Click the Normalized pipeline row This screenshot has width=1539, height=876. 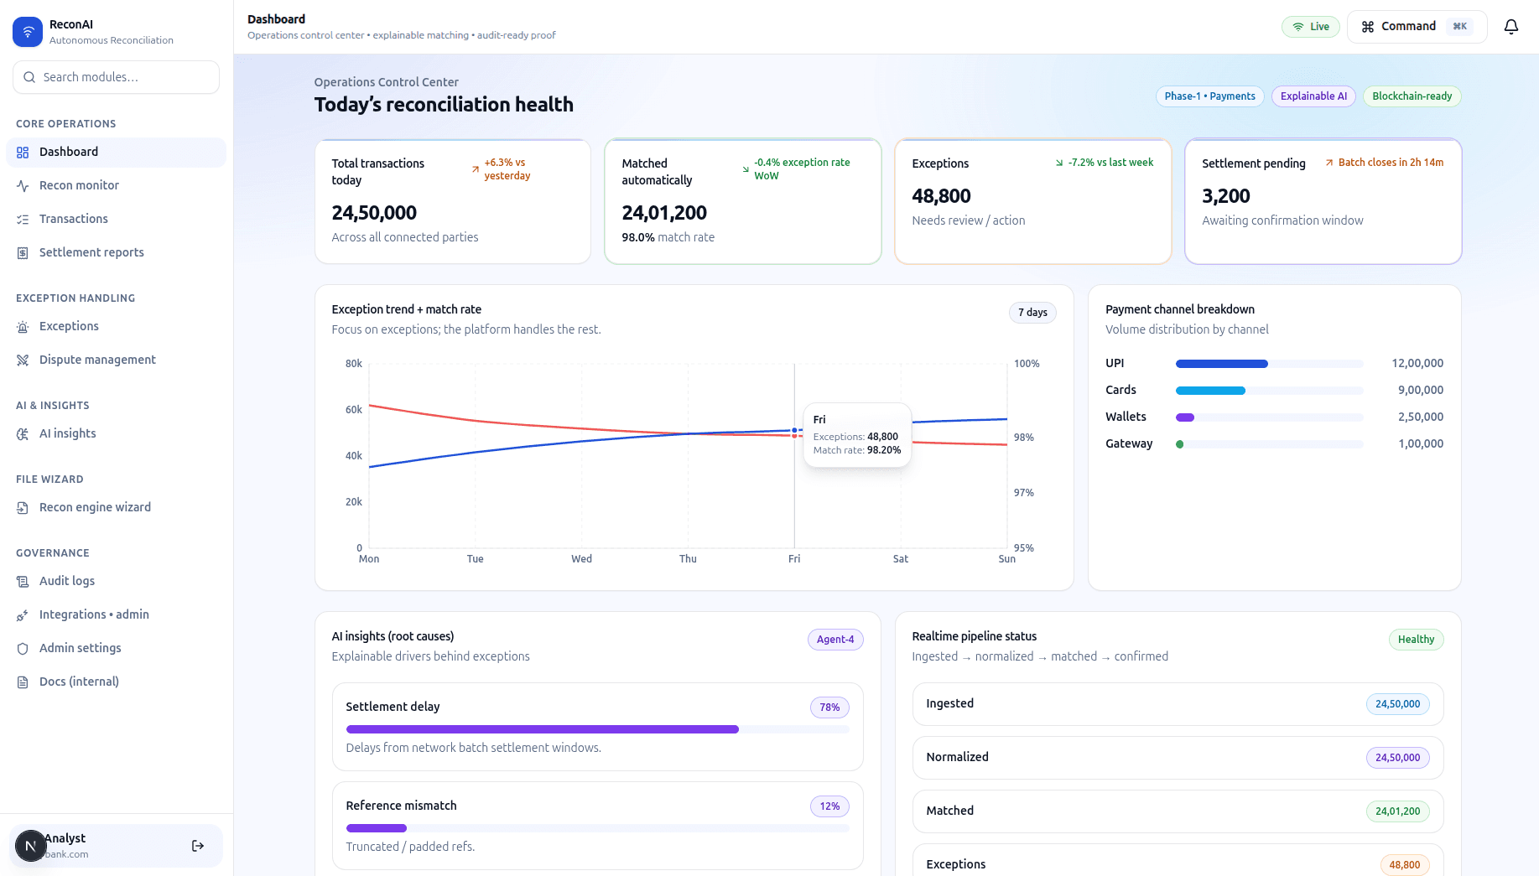click(x=1178, y=758)
